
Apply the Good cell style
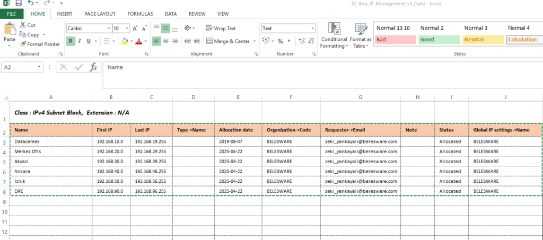[439, 39]
